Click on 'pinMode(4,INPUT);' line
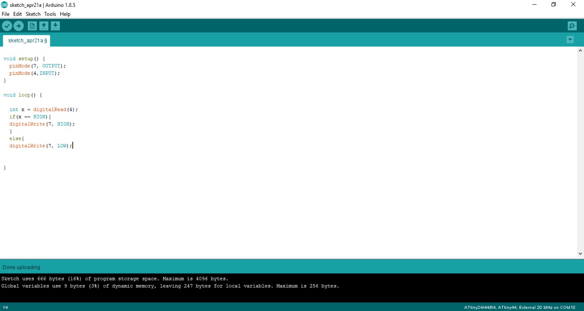The image size is (584, 311). [x=35, y=73]
